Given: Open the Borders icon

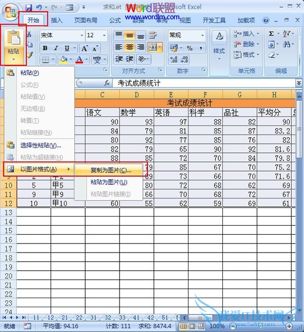Looking at the screenshot, I should [46, 60].
